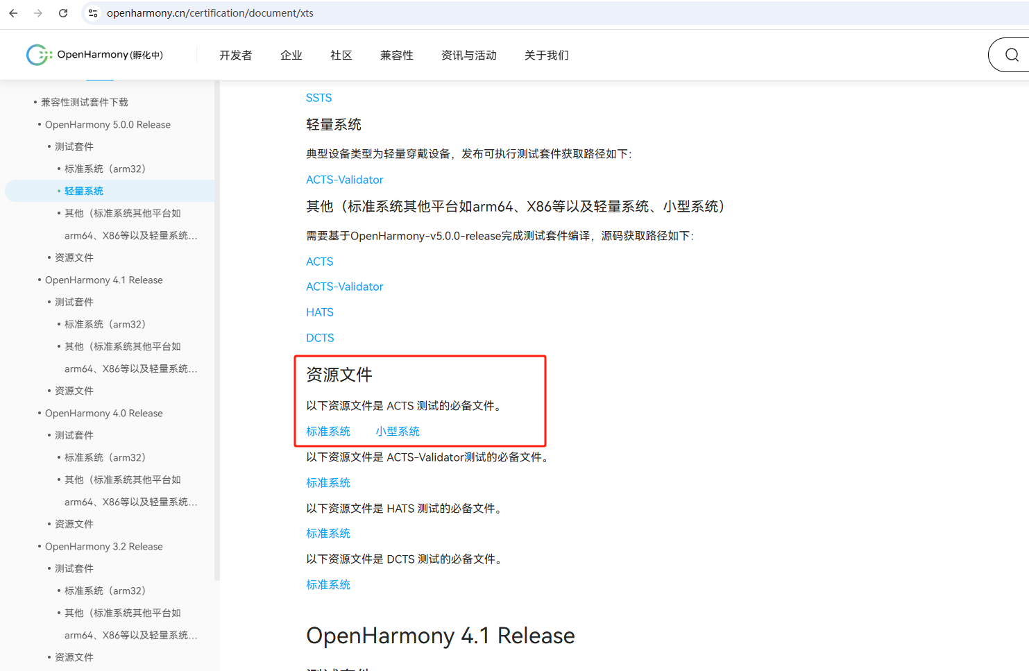Open the 关于我们 menu
1029x671 pixels.
pyautogui.click(x=547, y=56)
